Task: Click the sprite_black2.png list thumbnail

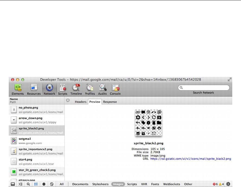Action: pos(14,131)
